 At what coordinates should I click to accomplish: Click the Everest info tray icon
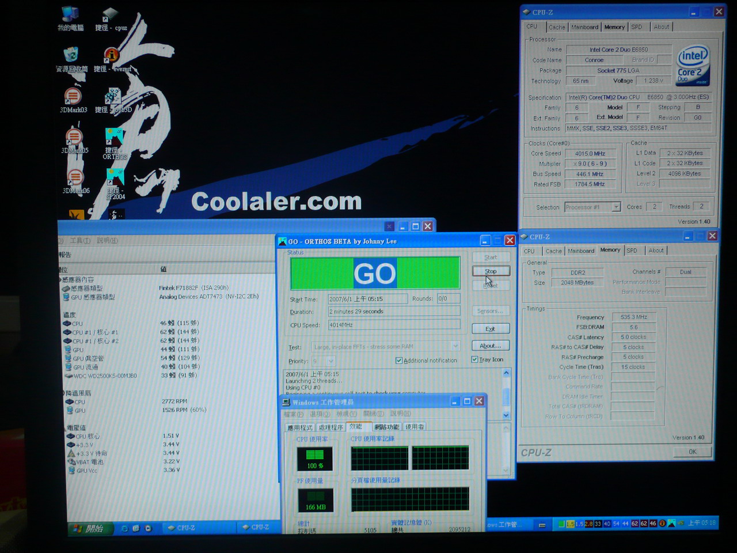click(x=662, y=524)
